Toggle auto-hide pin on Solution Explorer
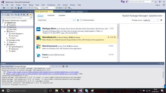Image resolution: width=166 pixels, height=93 pixels. coord(30,12)
